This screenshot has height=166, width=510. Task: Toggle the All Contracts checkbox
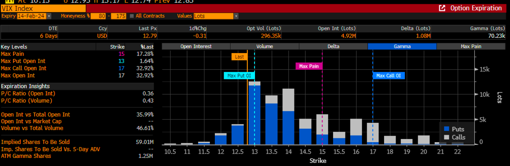tap(132, 16)
